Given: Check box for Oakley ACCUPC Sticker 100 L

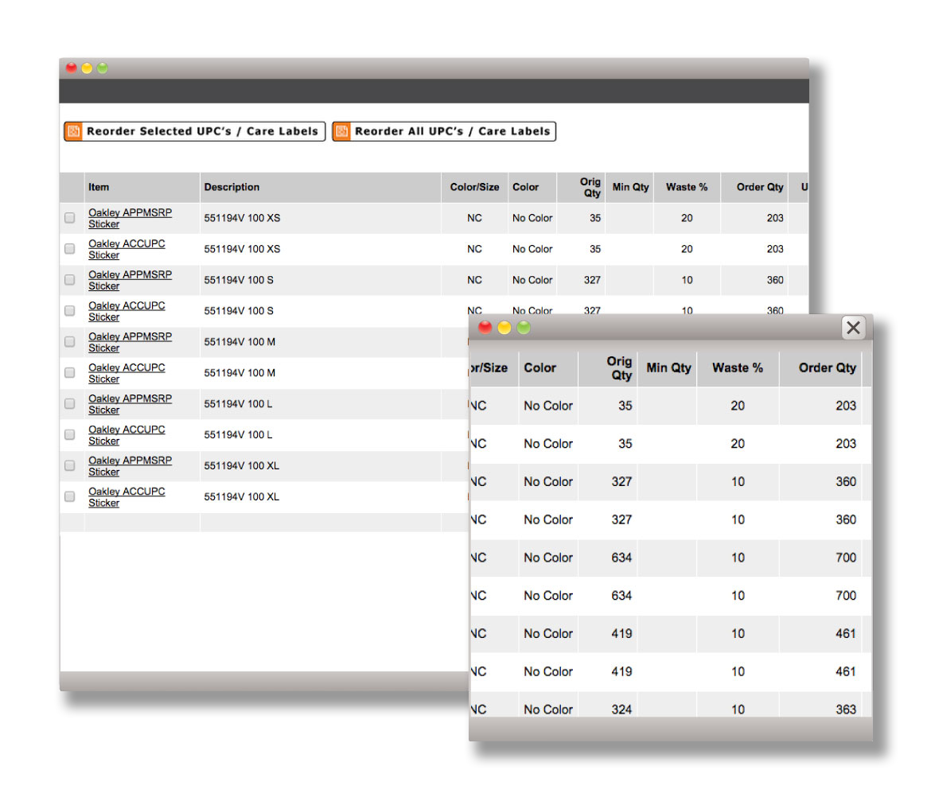Looking at the screenshot, I should [70, 434].
